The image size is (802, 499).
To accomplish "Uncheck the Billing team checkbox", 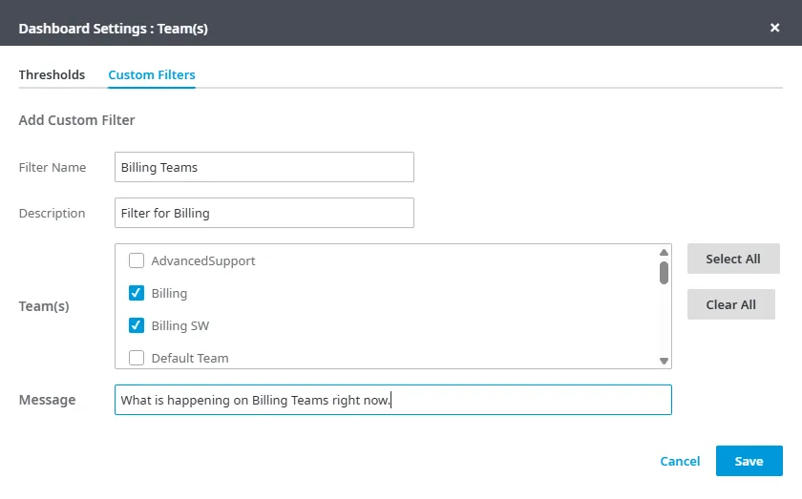I will pyautogui.click(x=136, y=293).
